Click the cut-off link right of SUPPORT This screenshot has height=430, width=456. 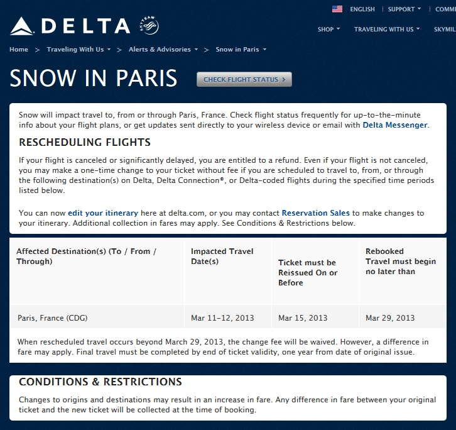point(445,9)
